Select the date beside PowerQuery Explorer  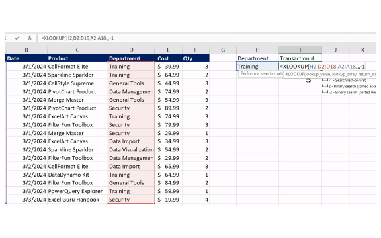point(26,191)
